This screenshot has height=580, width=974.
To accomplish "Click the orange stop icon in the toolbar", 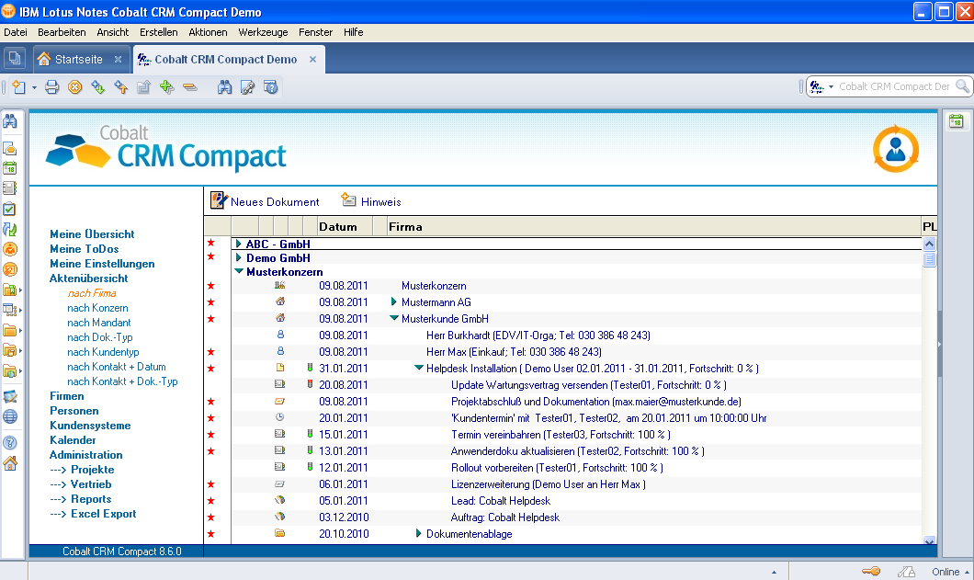I will [x=75, y=87].
